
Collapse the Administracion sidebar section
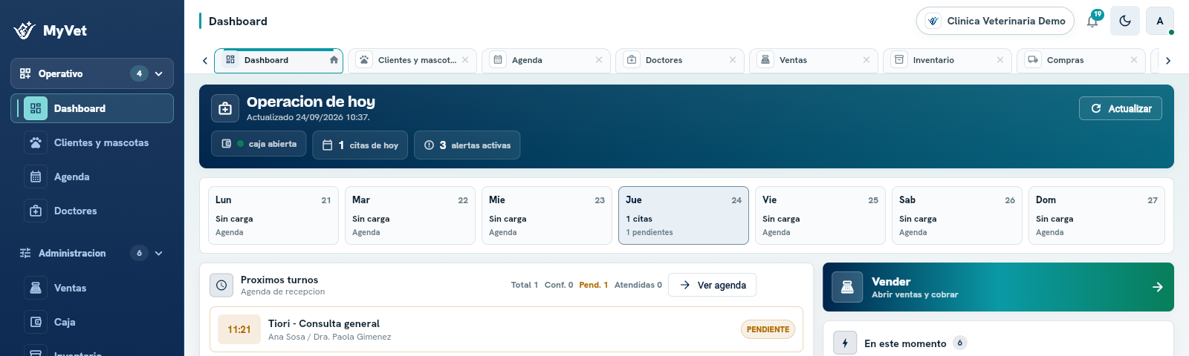92,253
